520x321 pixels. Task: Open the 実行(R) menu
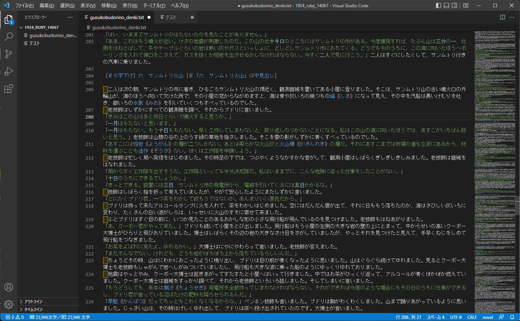click(130, 5)
